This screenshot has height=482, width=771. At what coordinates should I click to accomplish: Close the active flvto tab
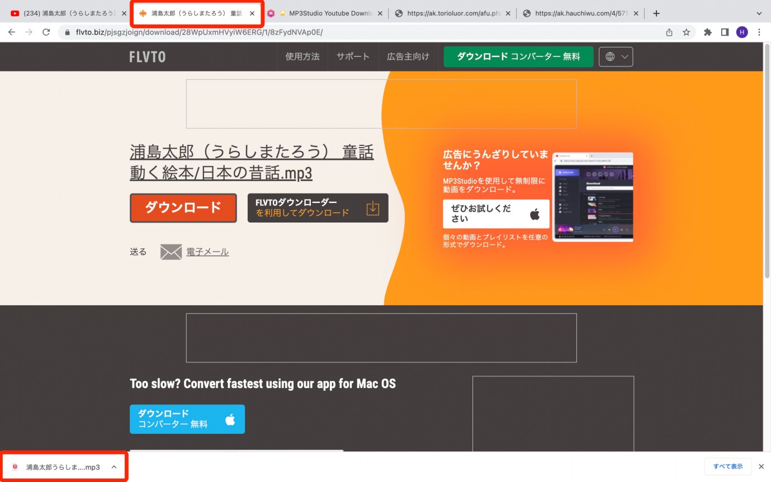tap(252, 13)
